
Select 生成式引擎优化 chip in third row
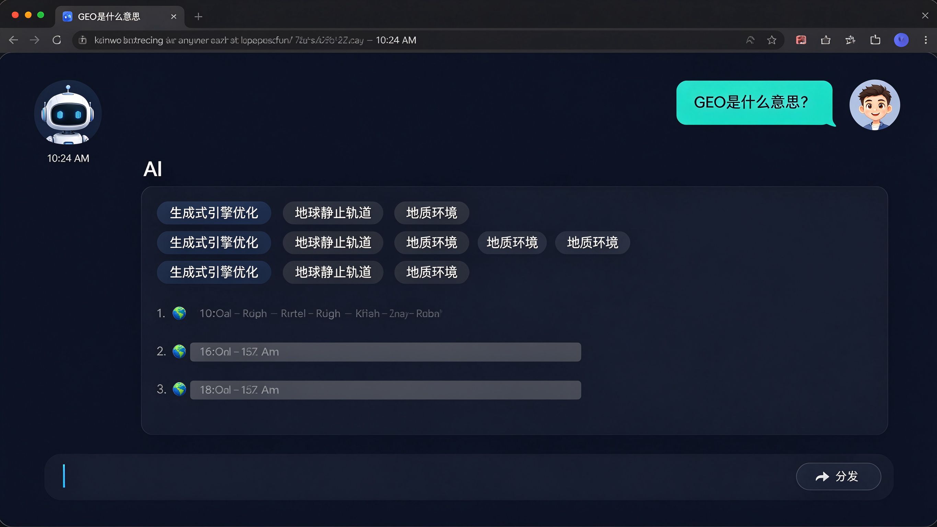tap(214, 272)
